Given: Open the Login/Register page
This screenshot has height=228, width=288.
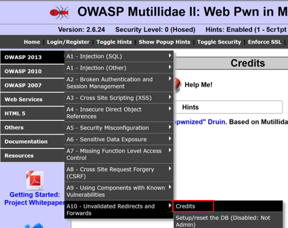Looking at the screenshot, I should click(x=68, y=42).
